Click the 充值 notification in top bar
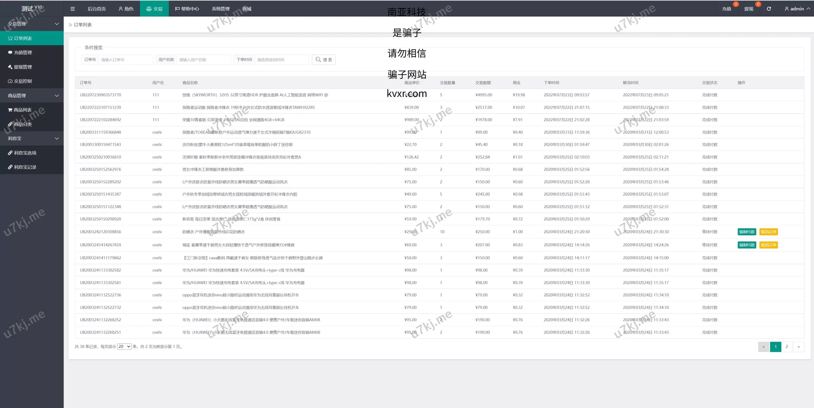Screen dimensions: 814x408 pyautogui.click(x=727, y=9)
